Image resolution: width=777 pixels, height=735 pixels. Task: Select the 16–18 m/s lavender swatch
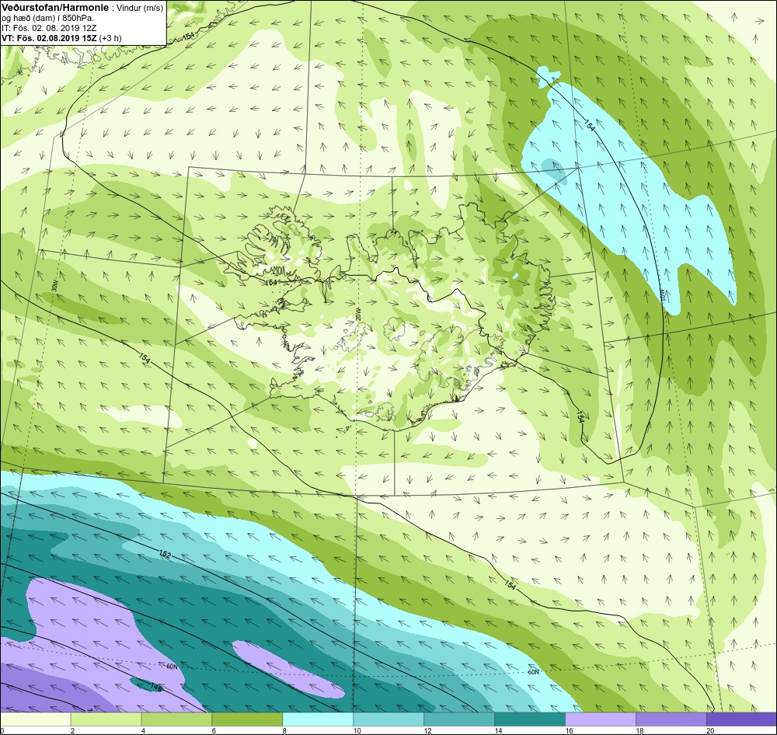click(601, 719)
